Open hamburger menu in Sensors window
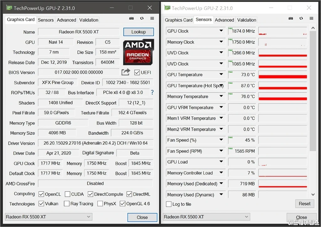Screen dimensions: 321x227 tap(311, 18)
